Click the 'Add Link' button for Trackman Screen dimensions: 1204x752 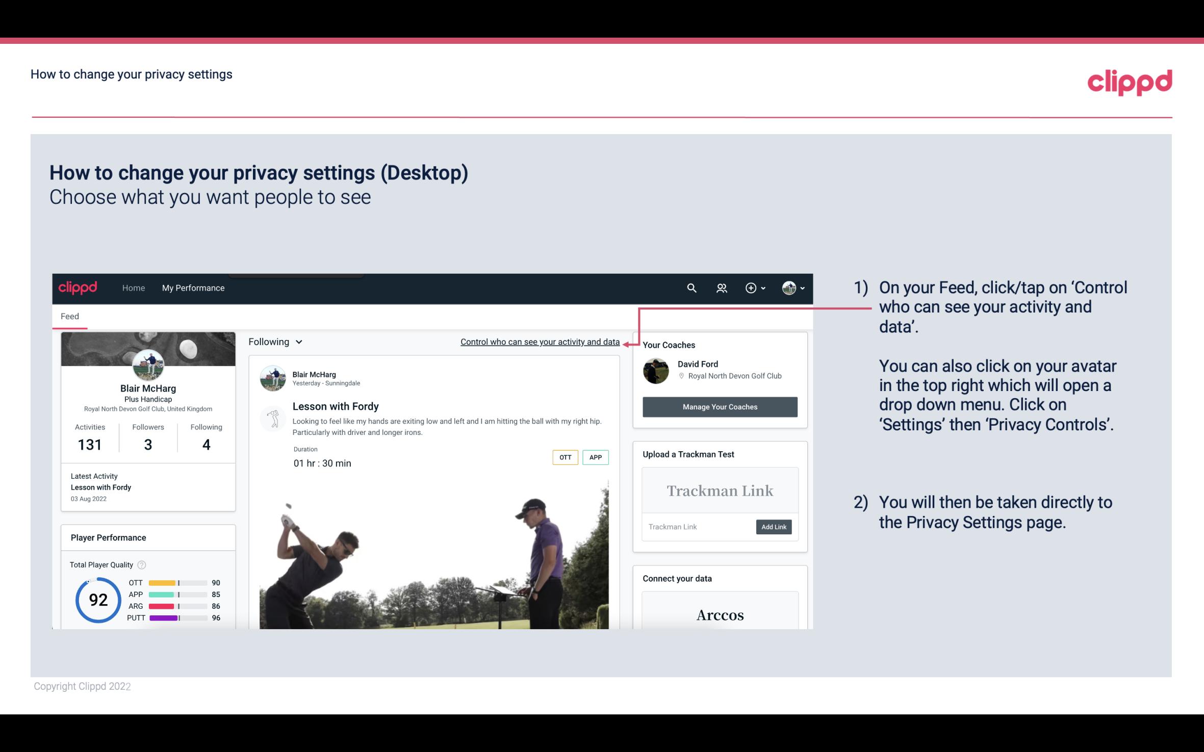[773, 526]
